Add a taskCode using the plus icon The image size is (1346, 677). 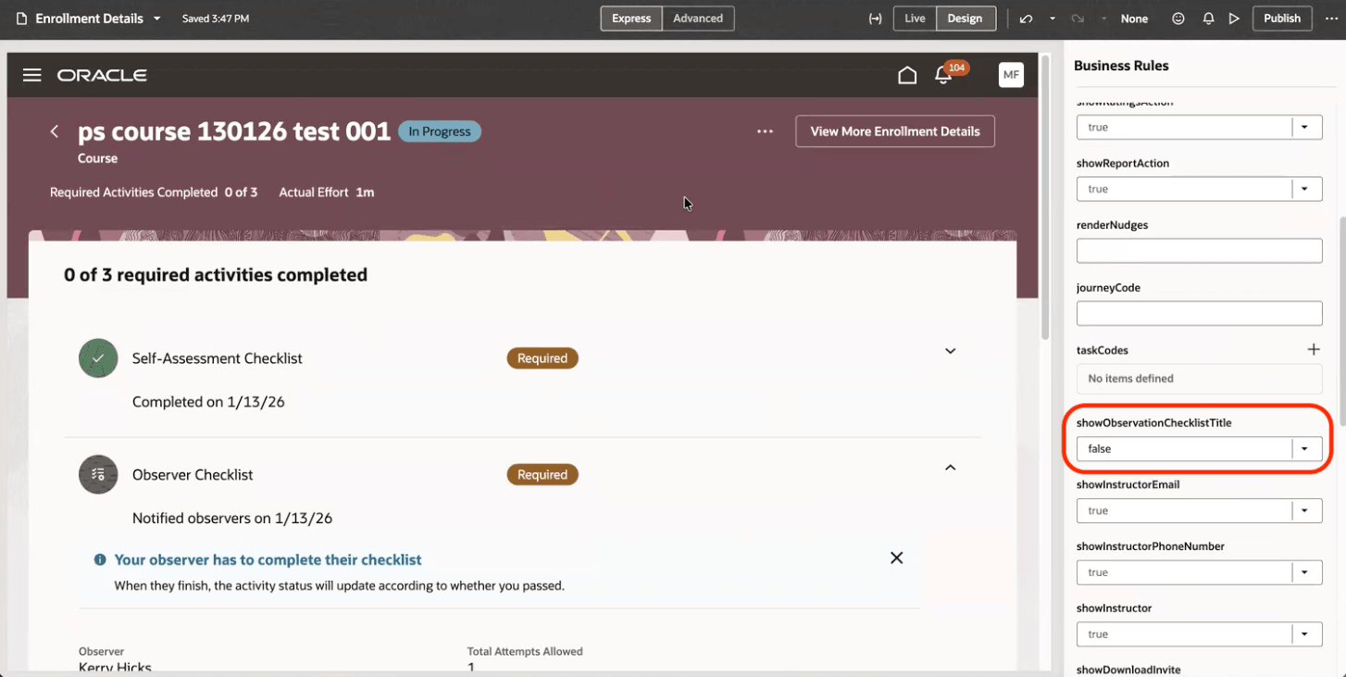pos(1314,349)
